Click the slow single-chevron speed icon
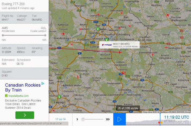 coord(77,119)
